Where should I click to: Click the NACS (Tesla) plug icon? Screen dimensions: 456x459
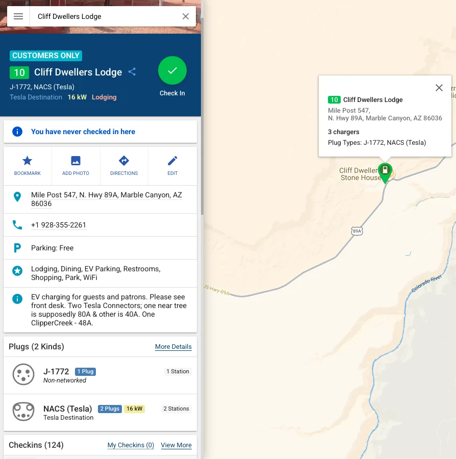click(23, 412)
